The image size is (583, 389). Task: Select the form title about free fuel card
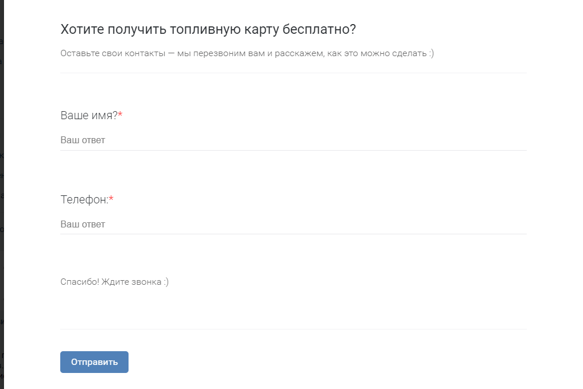[x=208, y=28]
